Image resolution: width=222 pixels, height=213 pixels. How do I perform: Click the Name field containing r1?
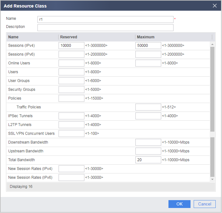point(105,19)
